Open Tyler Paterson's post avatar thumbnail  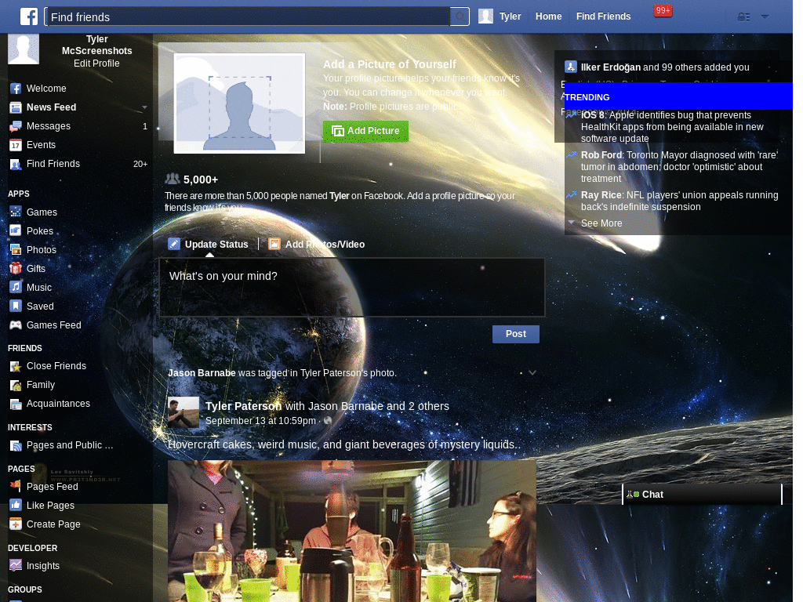point(183,412)
